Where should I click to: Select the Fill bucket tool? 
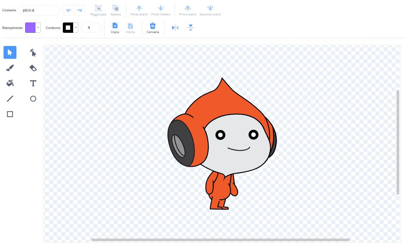pyautogui.click(x=10, y=83)
